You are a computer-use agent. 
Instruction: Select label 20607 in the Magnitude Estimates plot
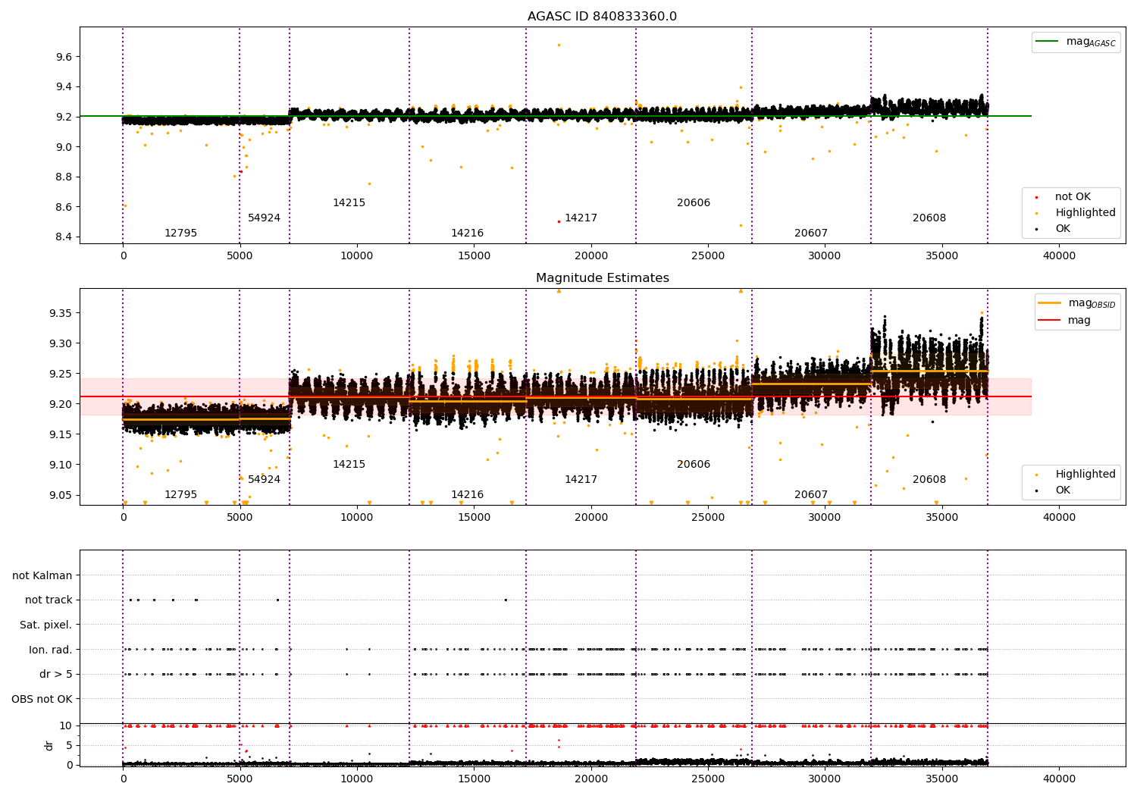[x=811, y=495]
